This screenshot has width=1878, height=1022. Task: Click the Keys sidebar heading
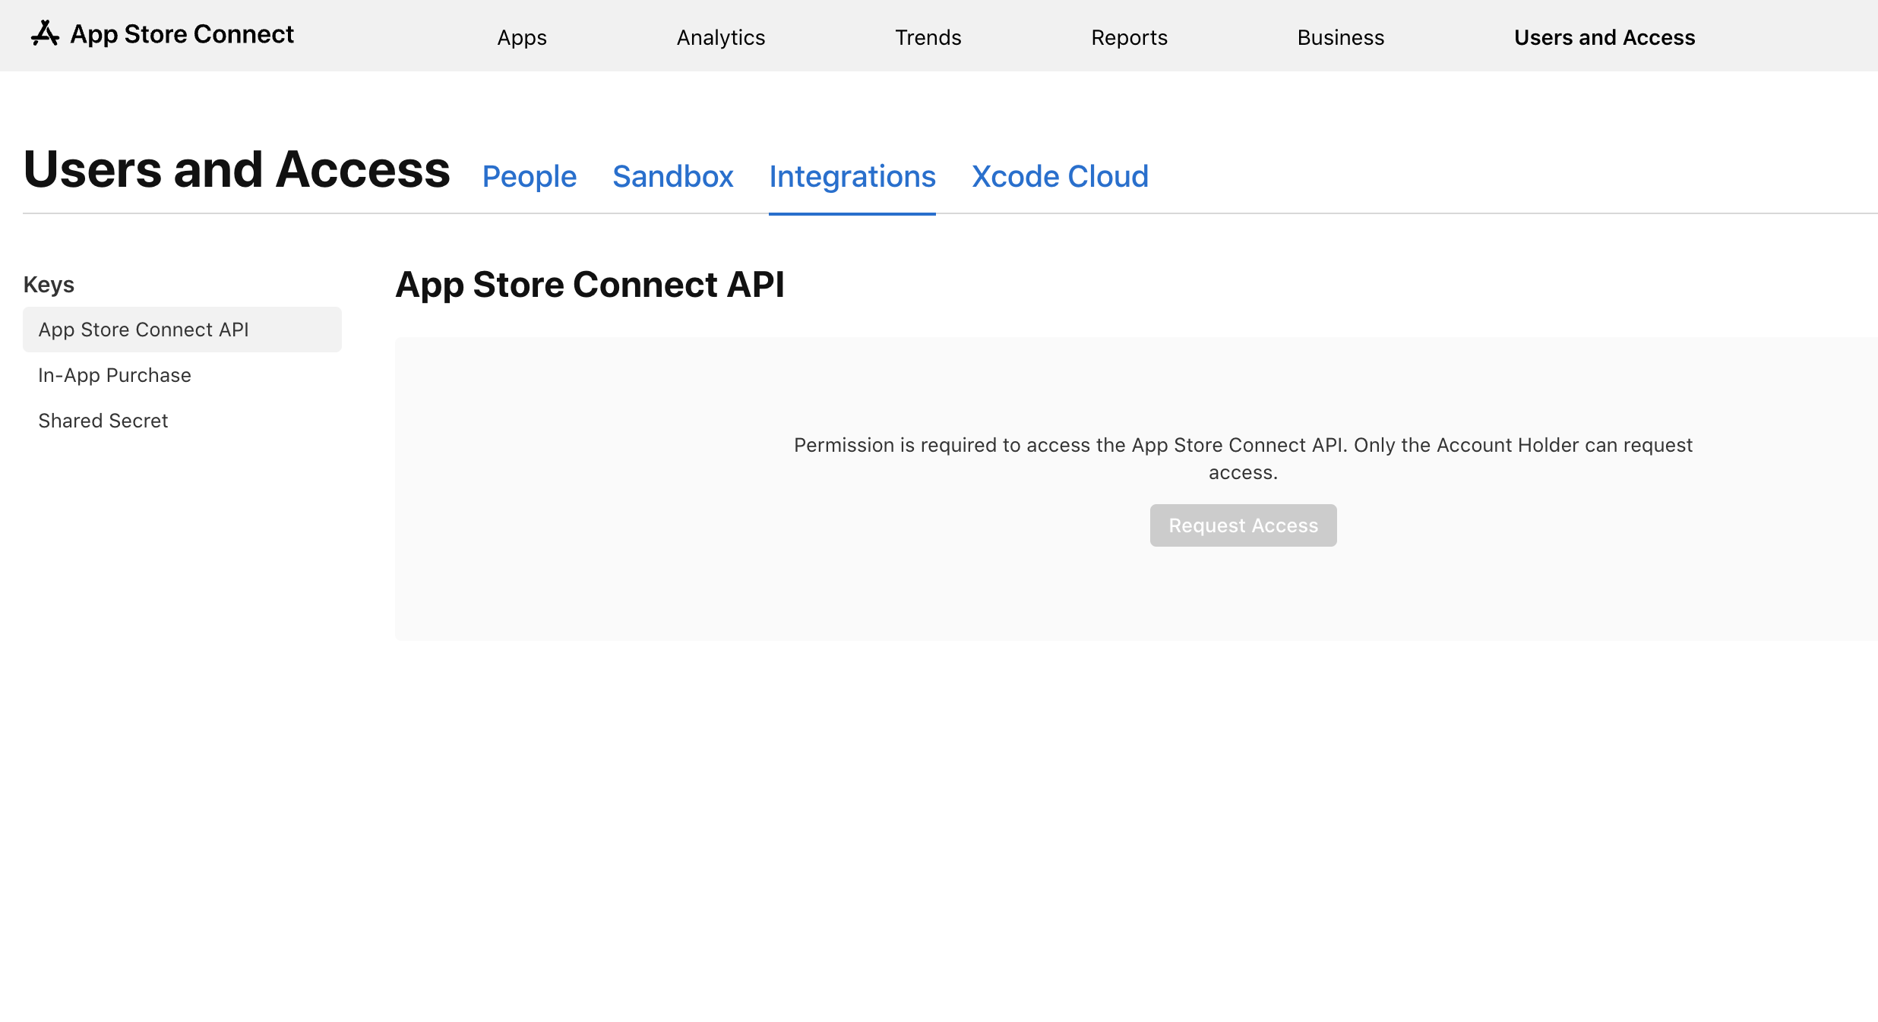tap(49, 285)
